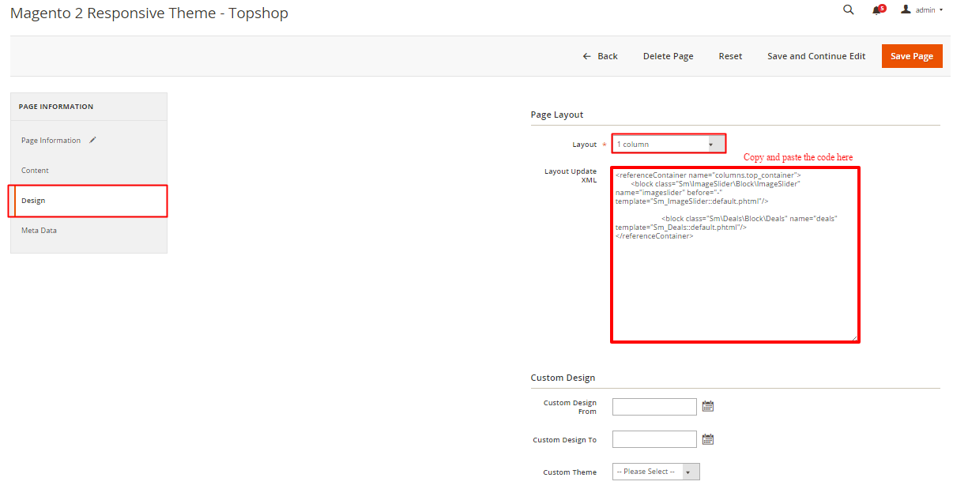
Task: Open the Custom Theme select dropdown
Action: (x=656, y=472)
